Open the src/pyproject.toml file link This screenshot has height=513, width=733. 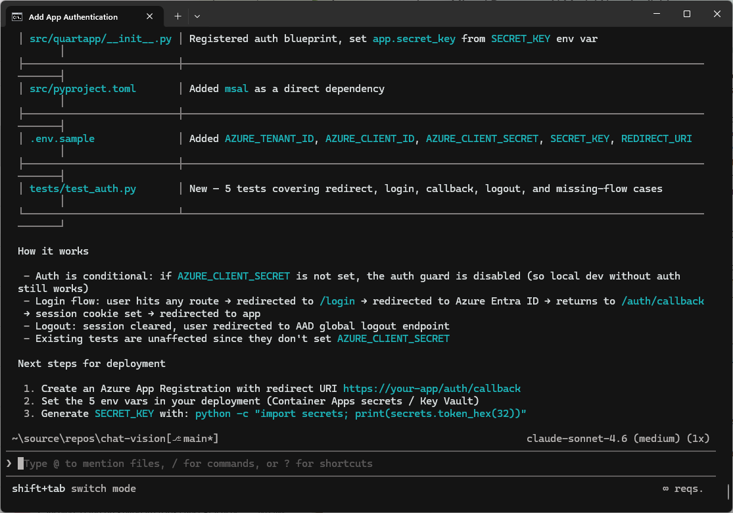pos(82,88)
